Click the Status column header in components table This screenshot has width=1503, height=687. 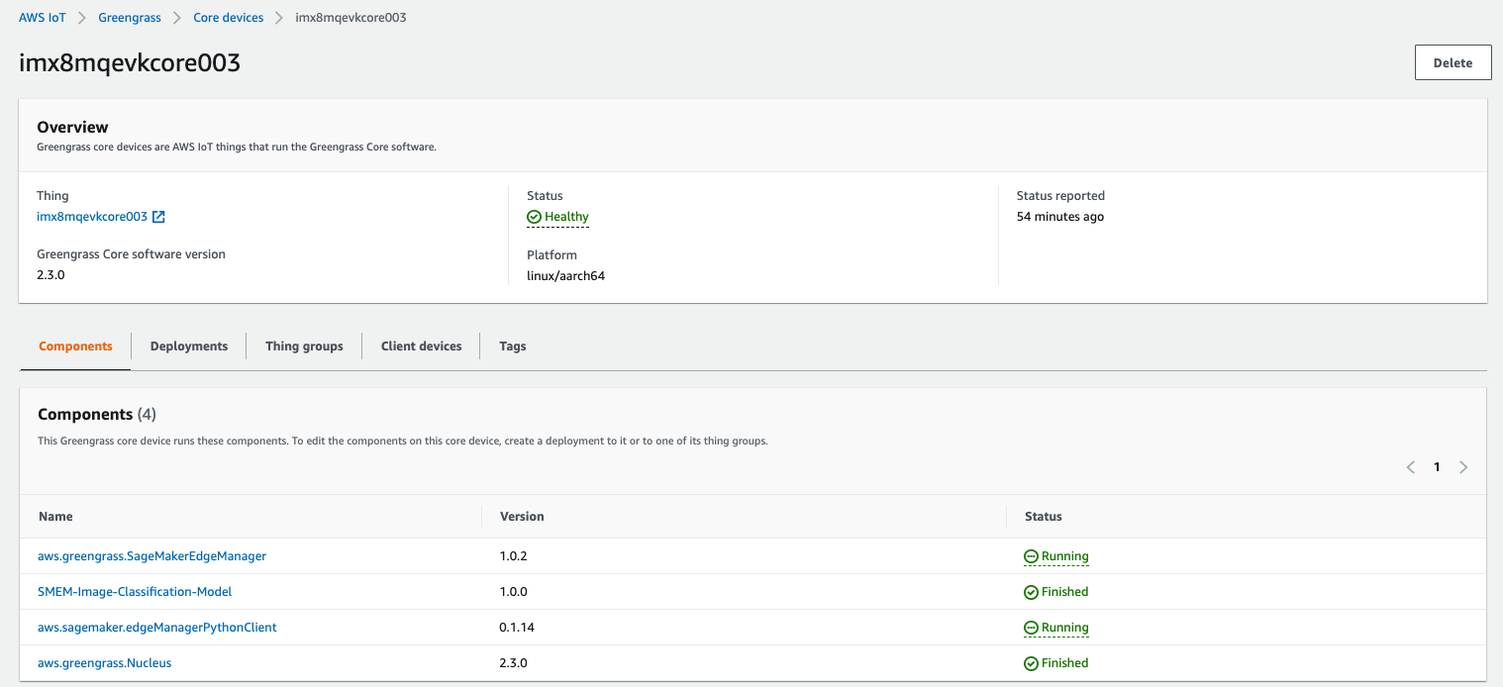tap(1044, 517)
